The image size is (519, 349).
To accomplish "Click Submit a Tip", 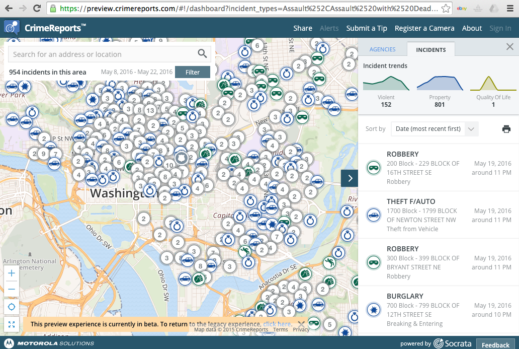I will pyautogui.click(x=367, y=28).
